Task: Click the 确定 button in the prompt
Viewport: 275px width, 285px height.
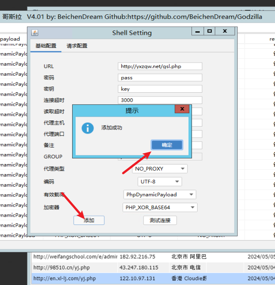Action: 167,145
